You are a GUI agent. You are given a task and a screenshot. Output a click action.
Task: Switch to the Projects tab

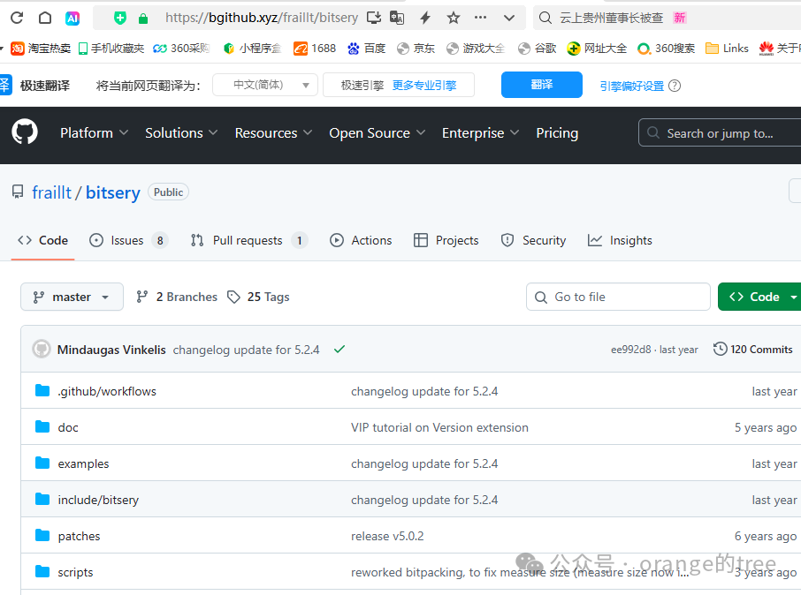446,240
